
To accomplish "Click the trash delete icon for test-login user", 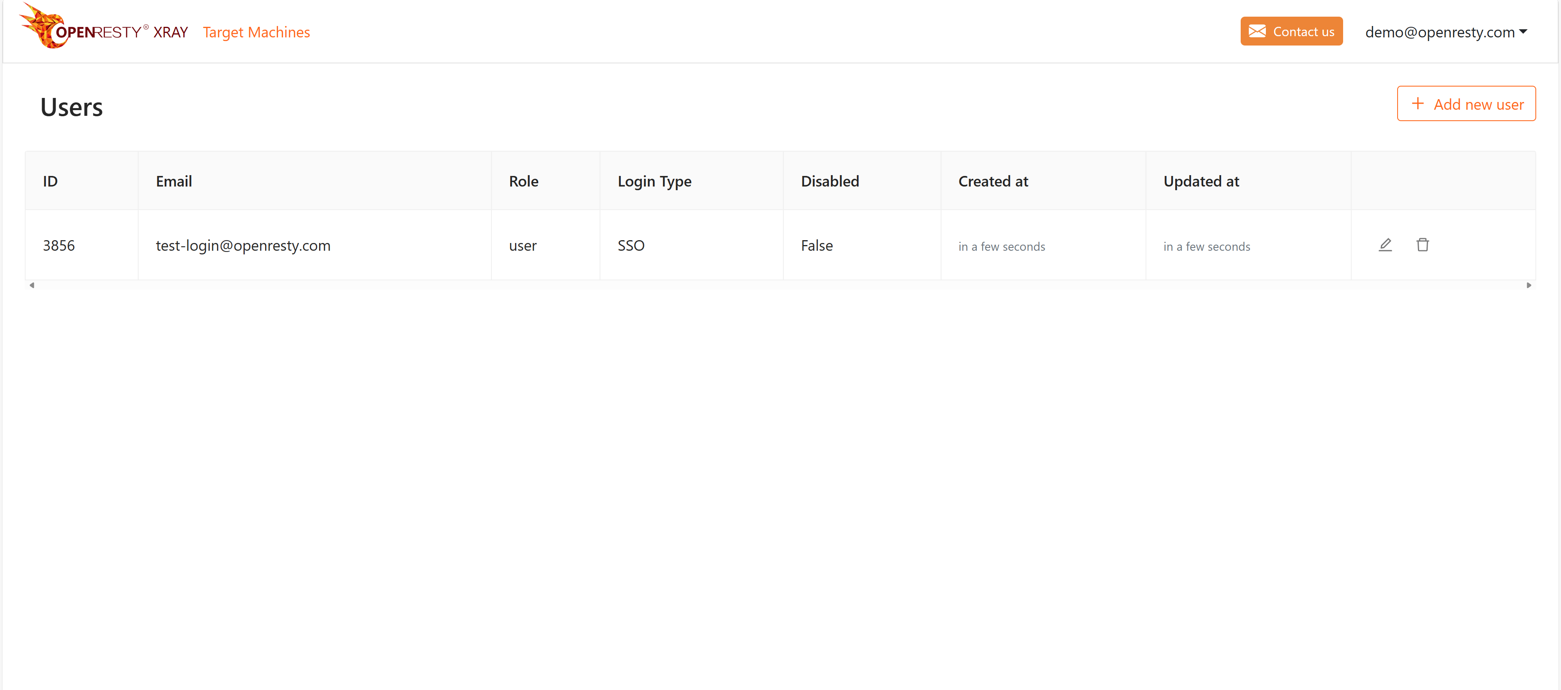I will tap(1423, 245).
